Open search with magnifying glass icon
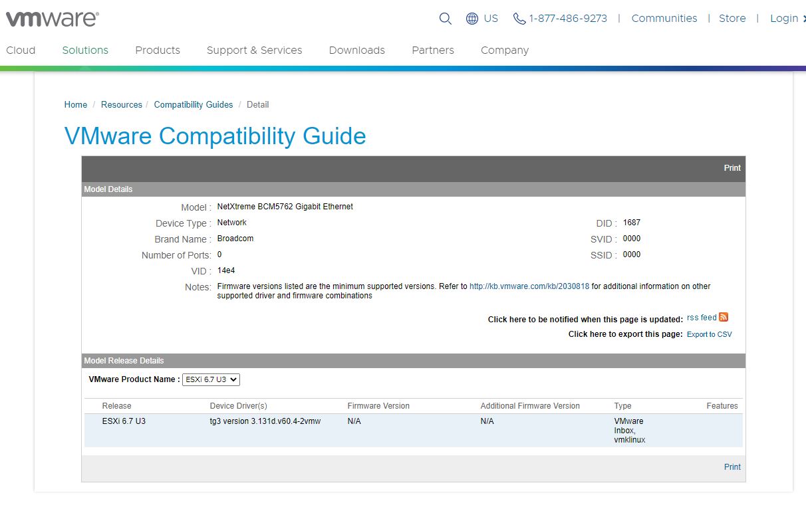Screen dimensions: 806x505 tap(446, 19)
